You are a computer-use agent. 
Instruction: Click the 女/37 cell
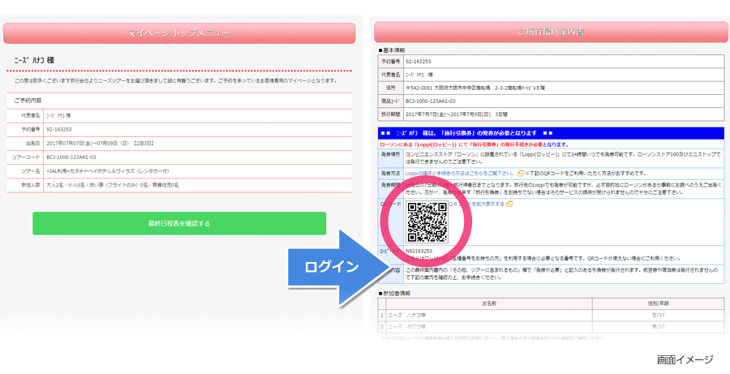coord(658,316)
